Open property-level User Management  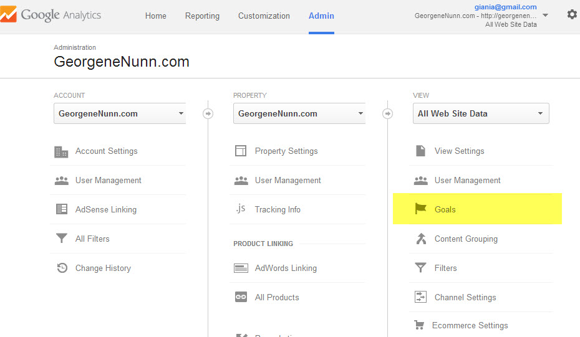[x=288, y=180]
